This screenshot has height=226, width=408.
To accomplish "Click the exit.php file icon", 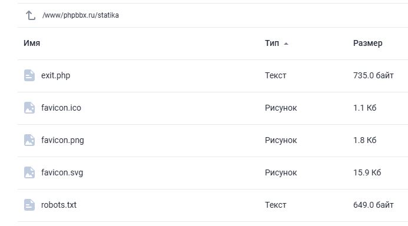I will 29,75.
